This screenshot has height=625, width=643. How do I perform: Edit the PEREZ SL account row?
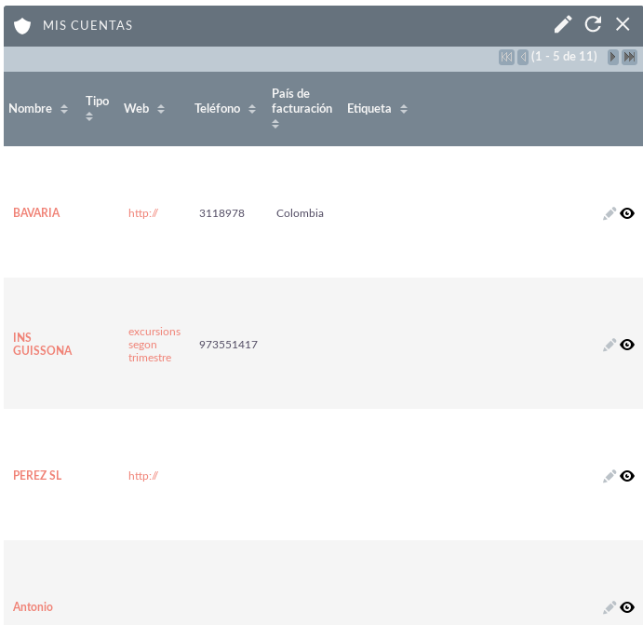(x=610, y=476)
